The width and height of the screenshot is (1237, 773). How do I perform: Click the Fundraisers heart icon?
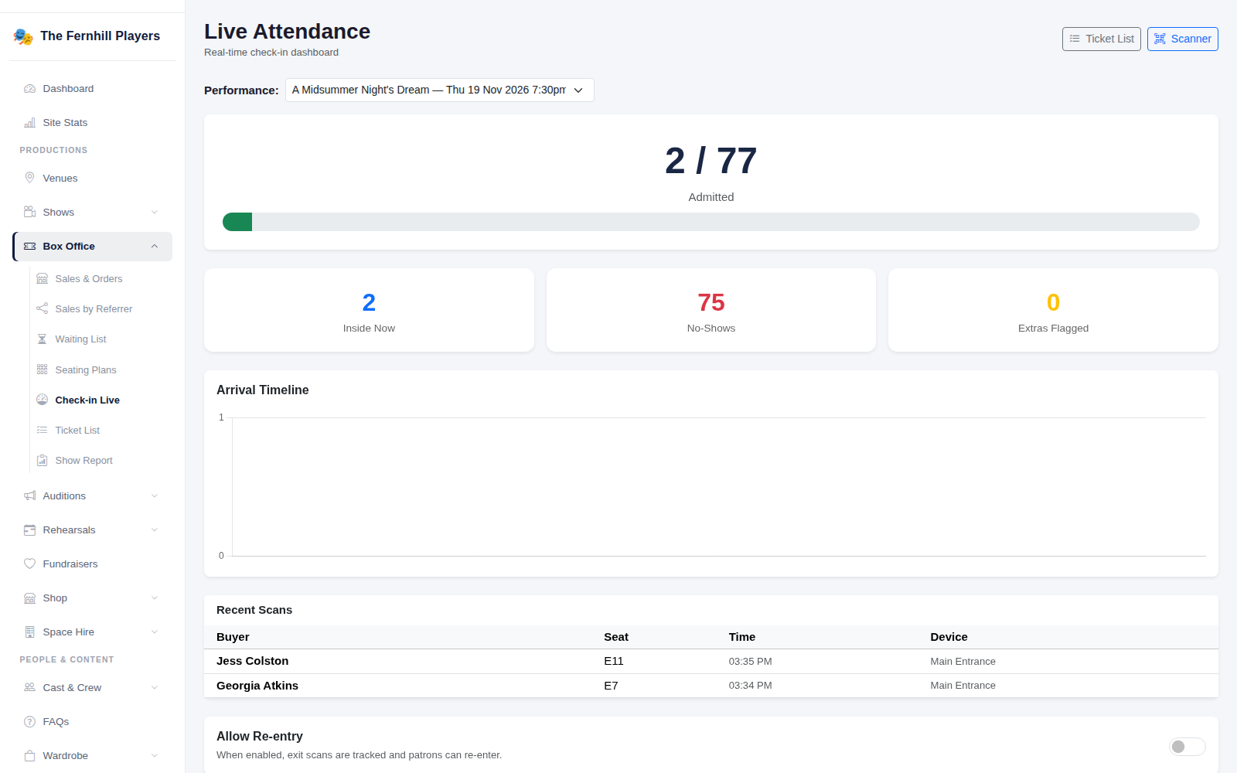coord(29,564)
